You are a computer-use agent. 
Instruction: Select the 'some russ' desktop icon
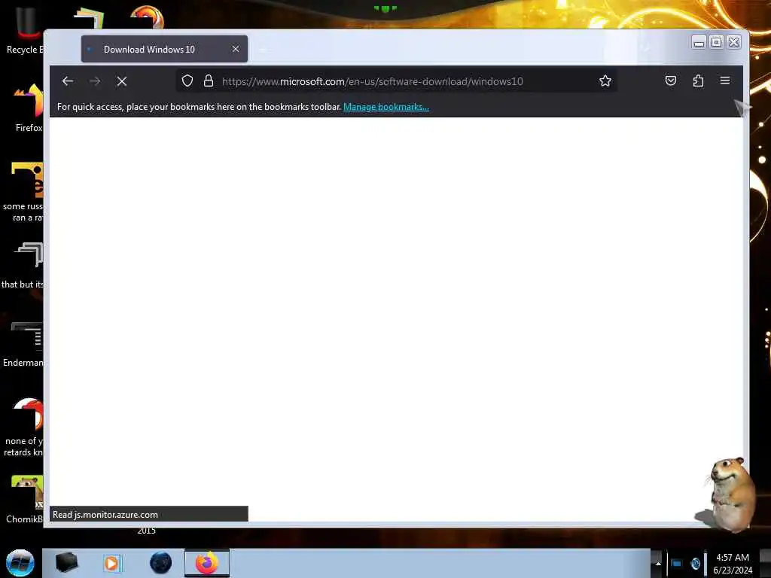(x=25, y=192)
